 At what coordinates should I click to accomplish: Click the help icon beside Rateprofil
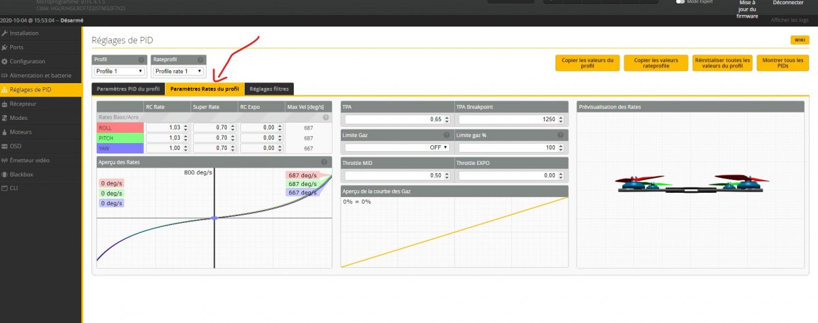pyautogui.click(x=200, y=60)
